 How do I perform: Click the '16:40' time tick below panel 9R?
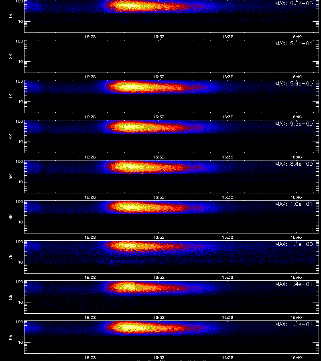click(296, 357)
